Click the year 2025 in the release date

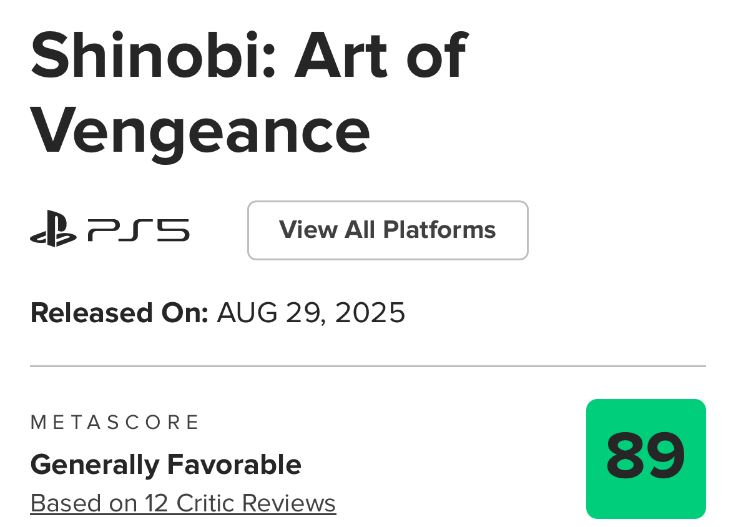tap(370, 313)
